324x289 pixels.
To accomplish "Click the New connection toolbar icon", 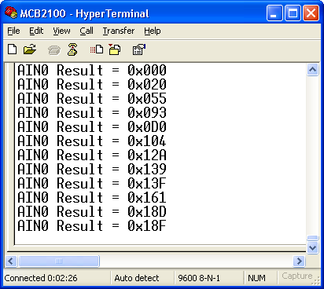I will (x=12, y=49).
